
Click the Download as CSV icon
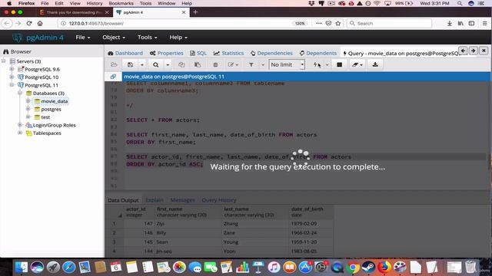(x=375, y=64)
